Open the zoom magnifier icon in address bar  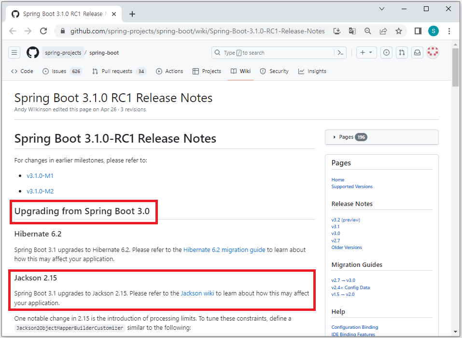367,31
